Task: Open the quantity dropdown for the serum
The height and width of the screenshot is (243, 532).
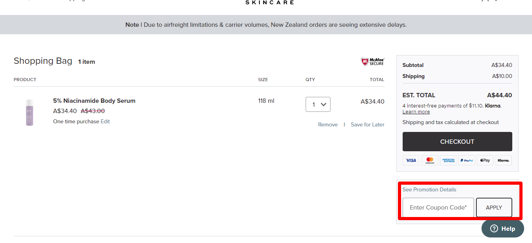Action: point(318,104)
